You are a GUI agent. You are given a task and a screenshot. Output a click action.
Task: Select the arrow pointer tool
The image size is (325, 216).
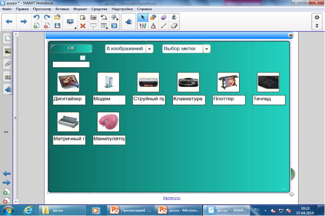click(143, 17)
